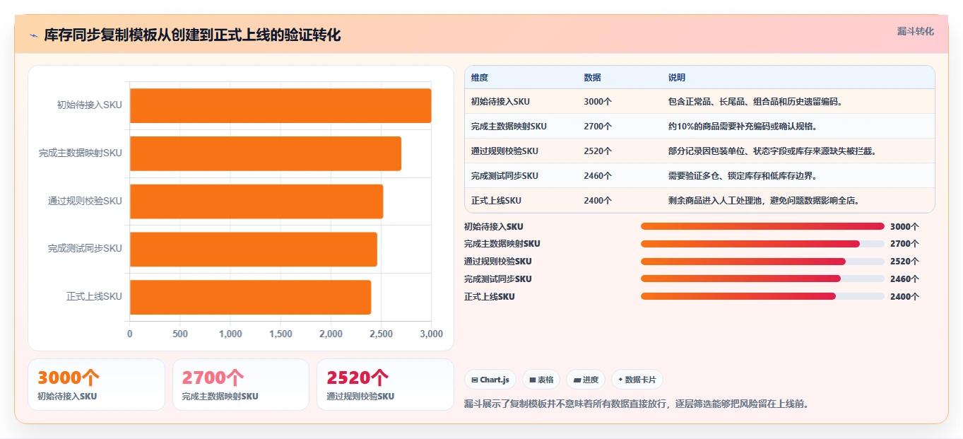
Task: Click table value 2700个
Action: click(598, 127)
